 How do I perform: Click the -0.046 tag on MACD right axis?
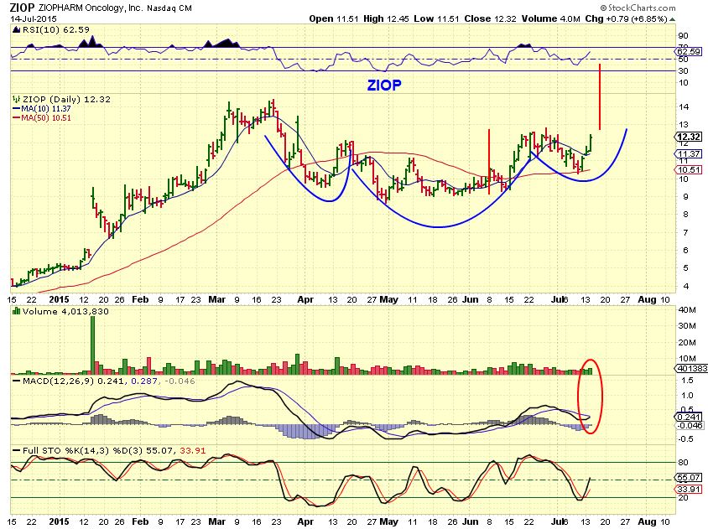[690, 426]
